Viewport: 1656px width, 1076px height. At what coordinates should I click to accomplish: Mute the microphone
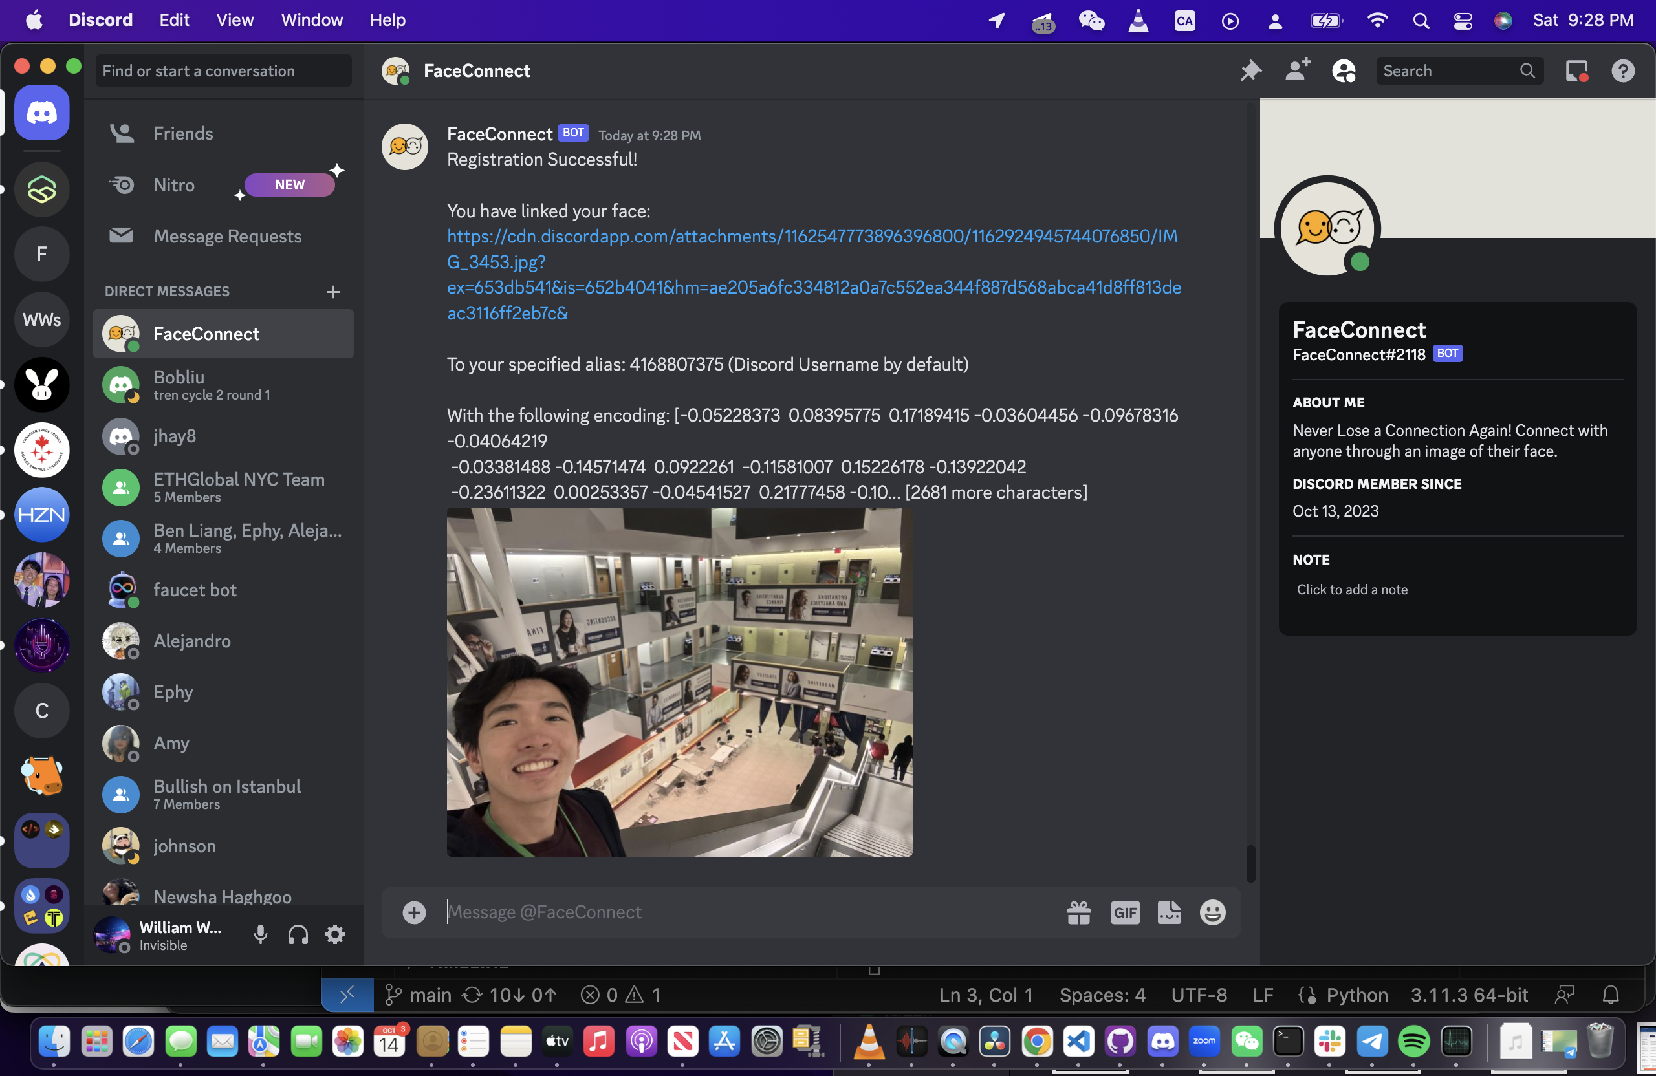pos(260,934)
